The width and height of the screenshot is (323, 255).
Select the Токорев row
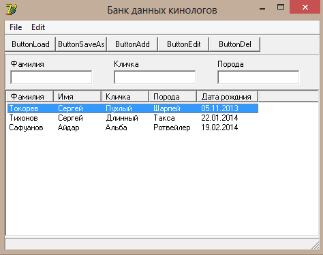click(x=133, y=108)
